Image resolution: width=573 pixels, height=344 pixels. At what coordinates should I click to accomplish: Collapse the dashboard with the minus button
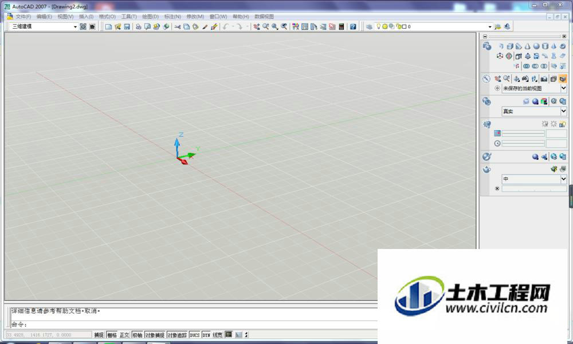pos(485,37)
